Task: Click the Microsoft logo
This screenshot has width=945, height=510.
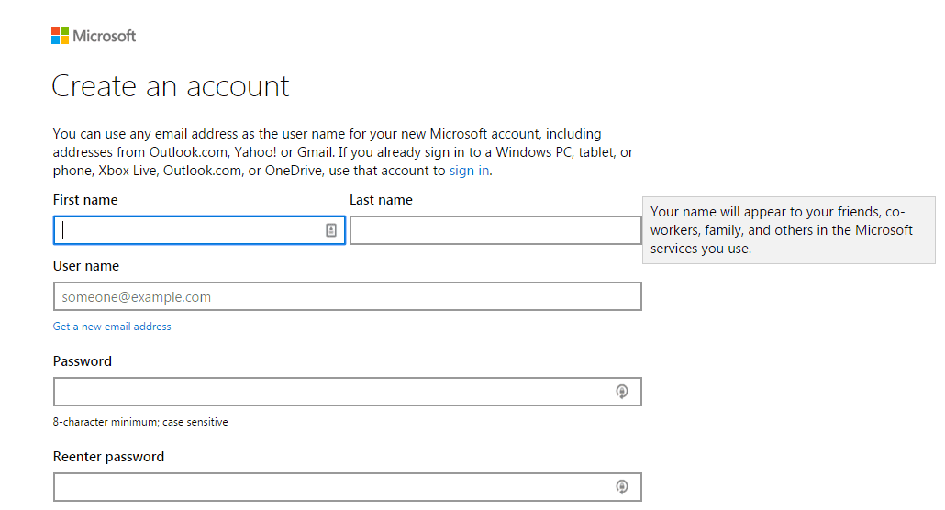Action: coord(94,36)
